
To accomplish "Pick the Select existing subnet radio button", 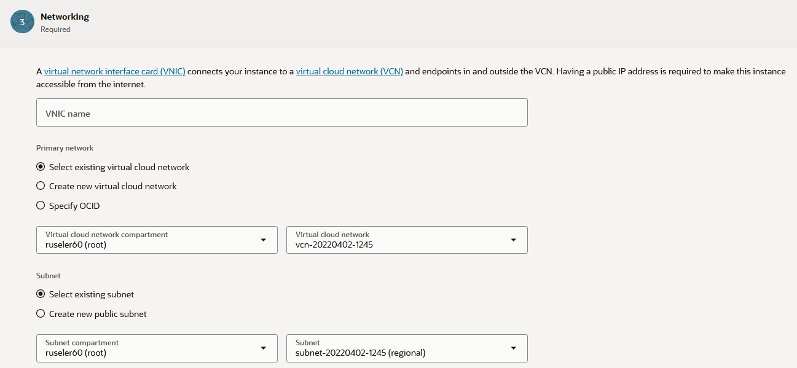I will pyautogui.click(x=41, y=294).
